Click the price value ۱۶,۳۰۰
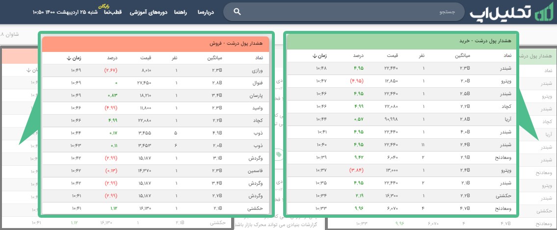The width and height of the screenshot is (557, 230). coord(391,196)
